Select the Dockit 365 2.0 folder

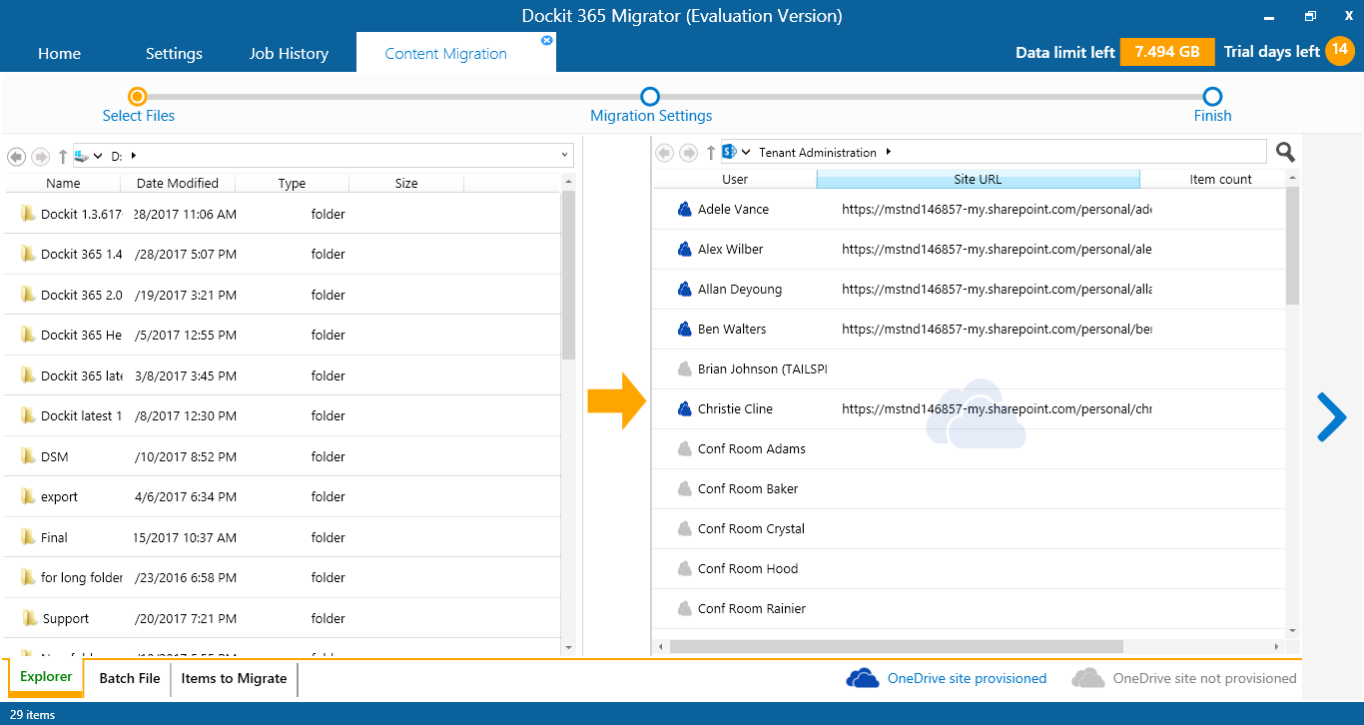(282, 295)
